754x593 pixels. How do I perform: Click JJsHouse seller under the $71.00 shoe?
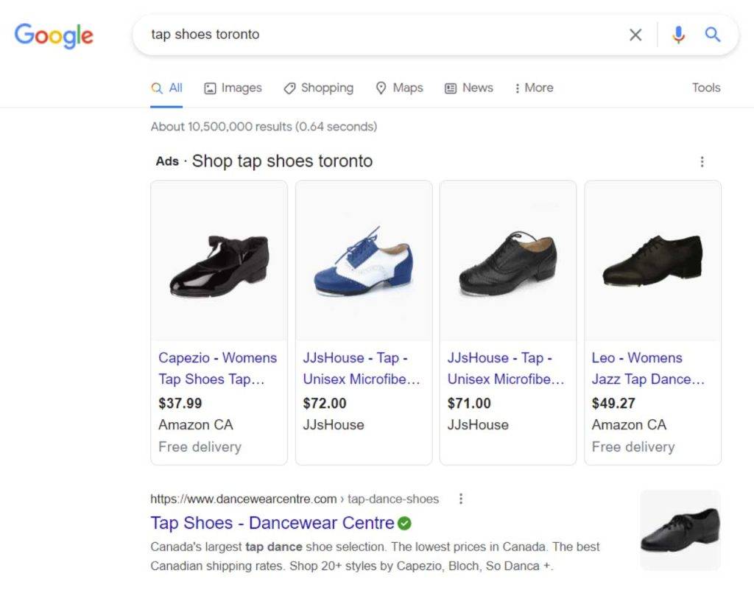coord(478,424)
